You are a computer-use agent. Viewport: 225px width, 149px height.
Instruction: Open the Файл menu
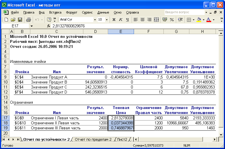point(15,12)
